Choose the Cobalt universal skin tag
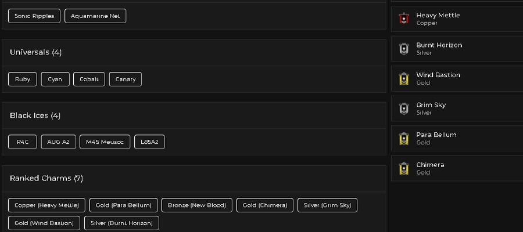 pyautogui.click(x=89, y=79)
